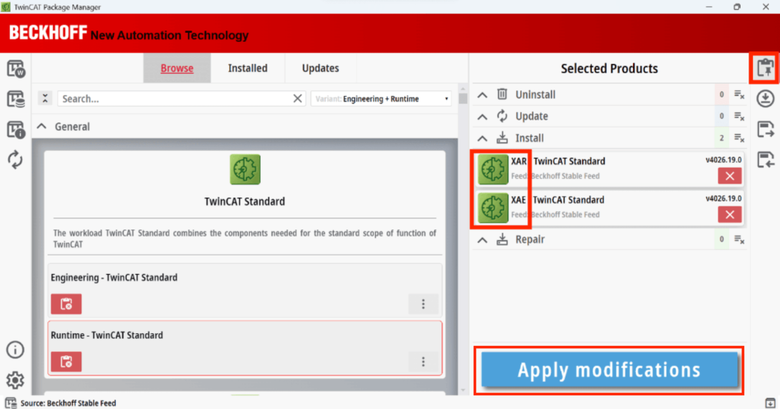Click the pinned clipboard icon beside Selected Products

click(x=765, y=68)
